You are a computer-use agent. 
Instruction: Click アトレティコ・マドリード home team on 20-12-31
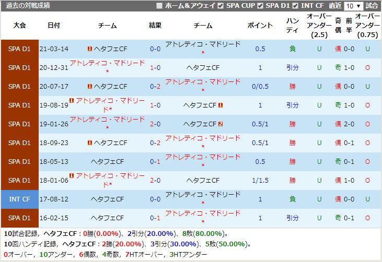coord(108,63)
